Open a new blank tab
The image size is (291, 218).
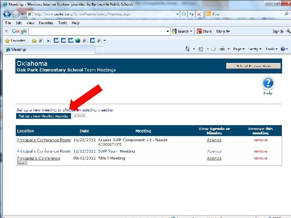99,50
